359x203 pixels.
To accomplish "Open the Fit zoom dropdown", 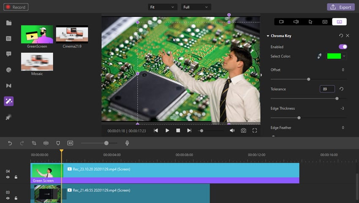I will (x=162, y=7).
